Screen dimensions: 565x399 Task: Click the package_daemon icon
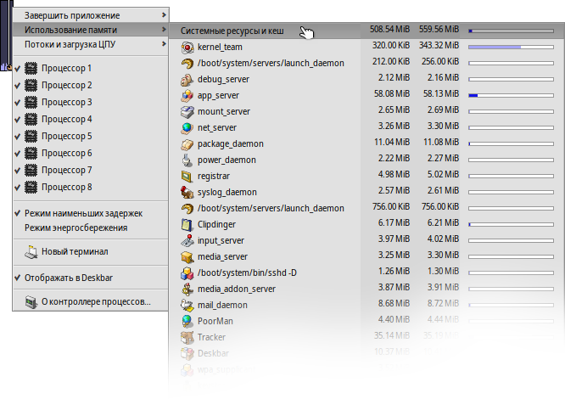pyautogui.click(x=187, y=144)
